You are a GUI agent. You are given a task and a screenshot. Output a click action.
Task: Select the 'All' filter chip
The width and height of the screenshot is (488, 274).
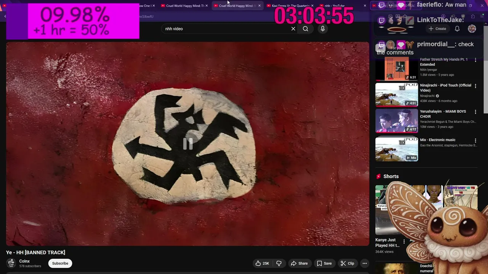[x=380, y=48]
